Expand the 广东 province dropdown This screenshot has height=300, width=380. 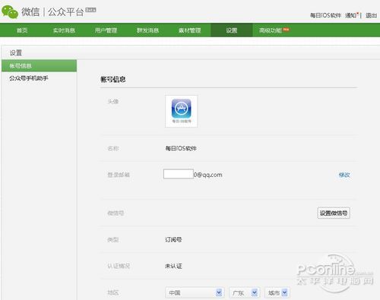(244, 292)
